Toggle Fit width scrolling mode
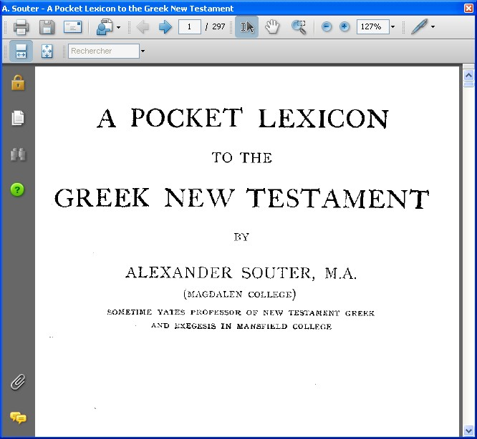This screenshot has height=439, width=477. click(x=21, y=51)
